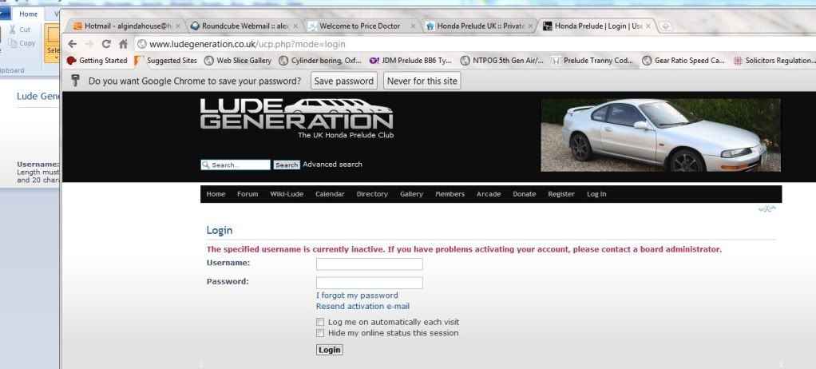This screenshot has height=369, width=816.
Task: Tick Hide my online status this session
Action: (320, 333)
